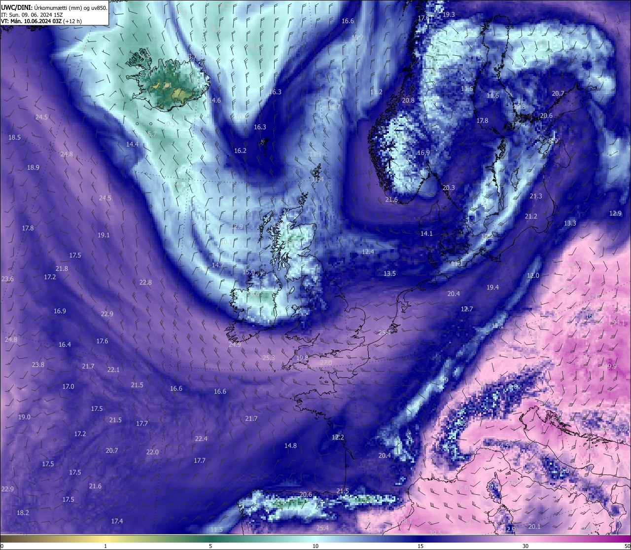
Task: Click the '50' tick on the color scale
Action: click(627, 546)
